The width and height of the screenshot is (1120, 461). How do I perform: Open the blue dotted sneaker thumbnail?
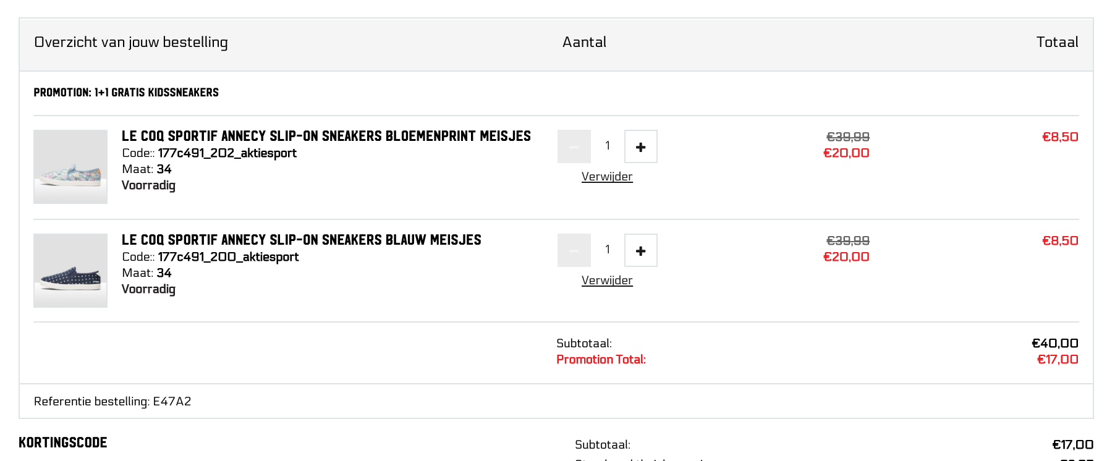click(70, 271)
